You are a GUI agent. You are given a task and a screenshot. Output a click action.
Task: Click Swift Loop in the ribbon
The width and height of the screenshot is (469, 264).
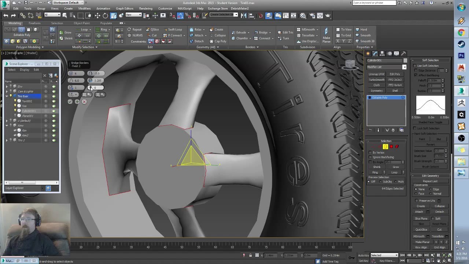[173, 29]
